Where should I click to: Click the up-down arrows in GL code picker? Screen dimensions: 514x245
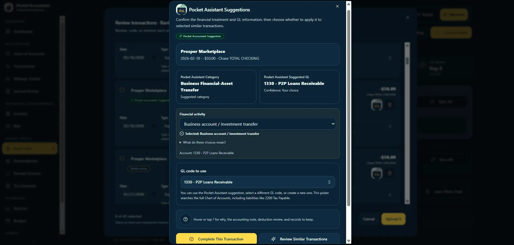329,182
